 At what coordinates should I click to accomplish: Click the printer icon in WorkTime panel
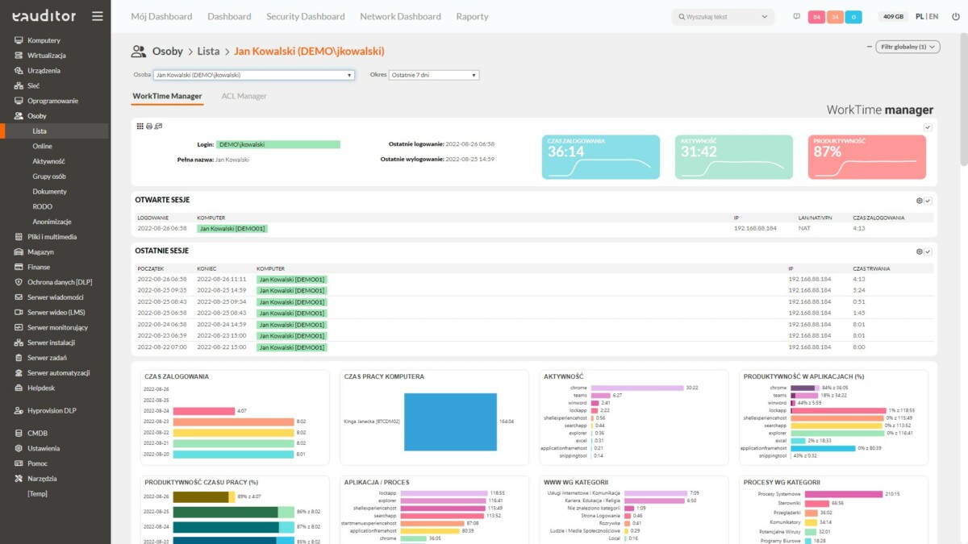(x=149, y=126)
